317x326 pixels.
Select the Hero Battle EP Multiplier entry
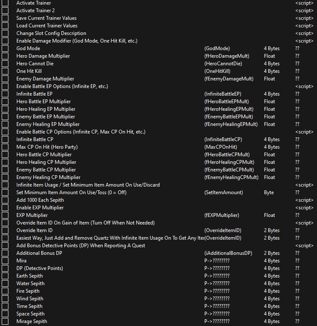coord(44,102)
